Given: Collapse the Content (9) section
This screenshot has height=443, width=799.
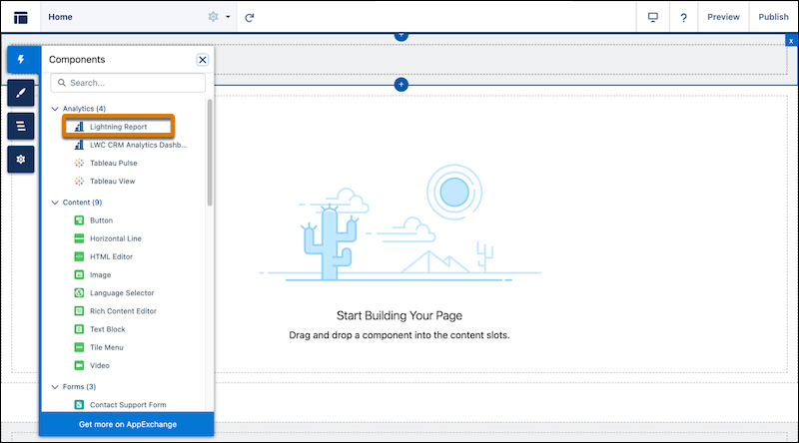Looking at the screenshot, I should point(55,203).
